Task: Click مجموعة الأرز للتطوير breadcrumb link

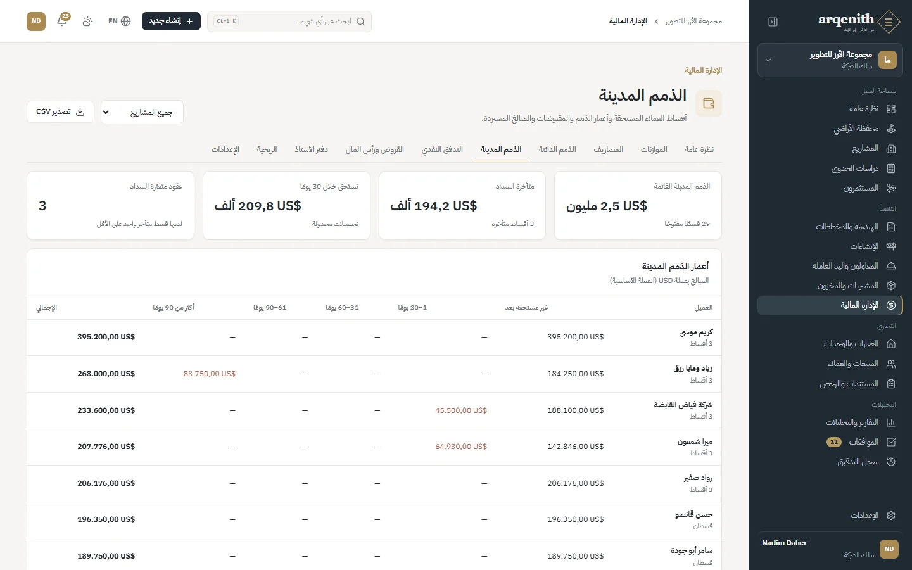Action: [693, 22]
